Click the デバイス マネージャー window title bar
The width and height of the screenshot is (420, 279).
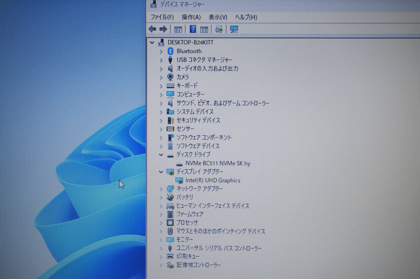tap(283, 5)
